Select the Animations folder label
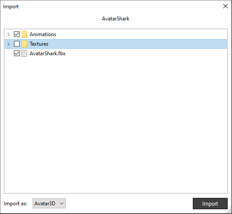Viewport: 232px width, 214px height. point(43,34)
